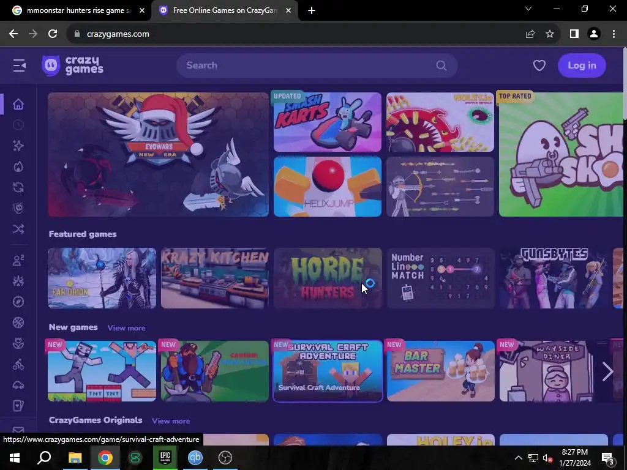Open View more beside New games
Screen dimensions: 627x470
[x=126, y=328]
